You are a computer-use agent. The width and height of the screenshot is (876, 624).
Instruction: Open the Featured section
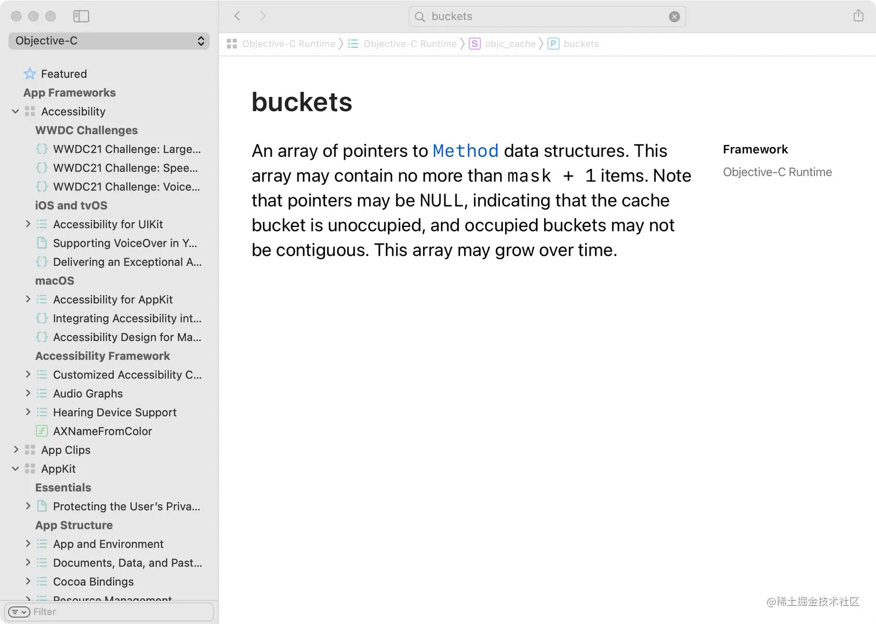click(x=64, y=74)
